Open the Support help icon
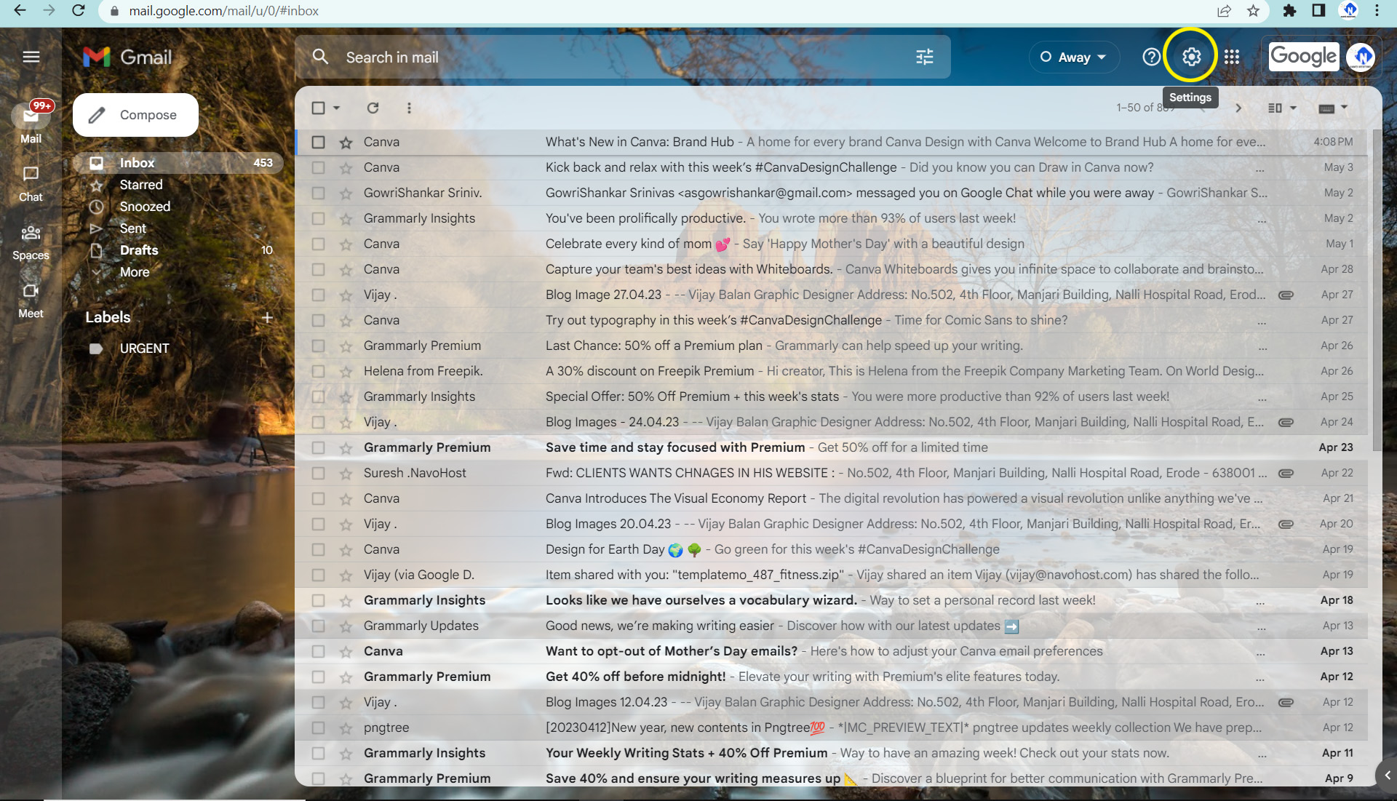 point(1151,57)
